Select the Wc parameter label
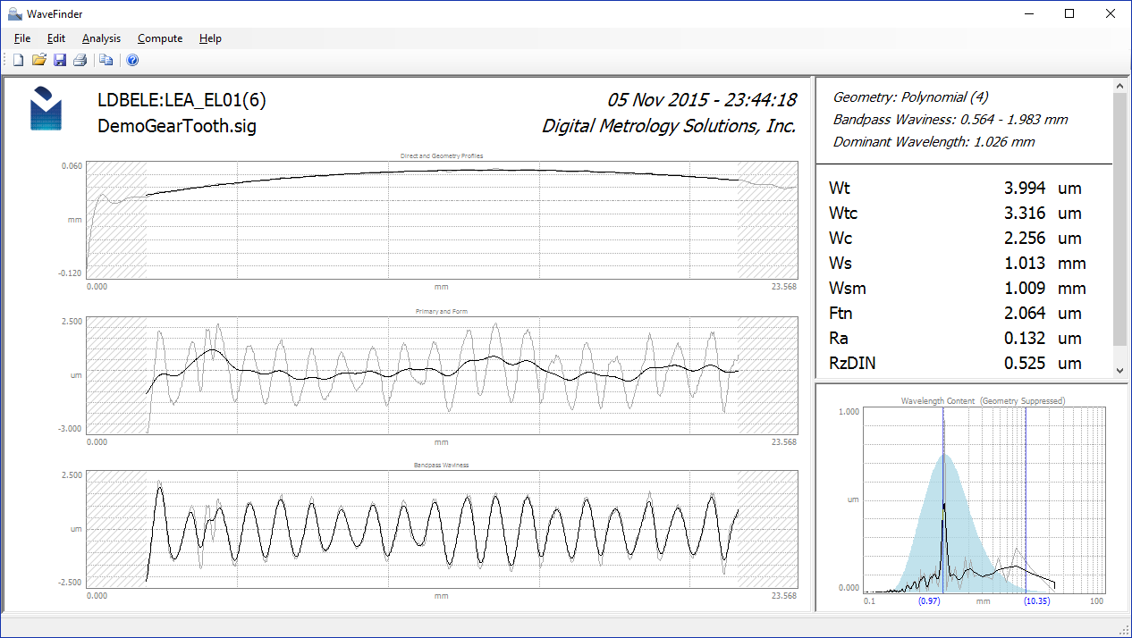Viewport: 1132px width, 638px height. click(x=841, y=239)
